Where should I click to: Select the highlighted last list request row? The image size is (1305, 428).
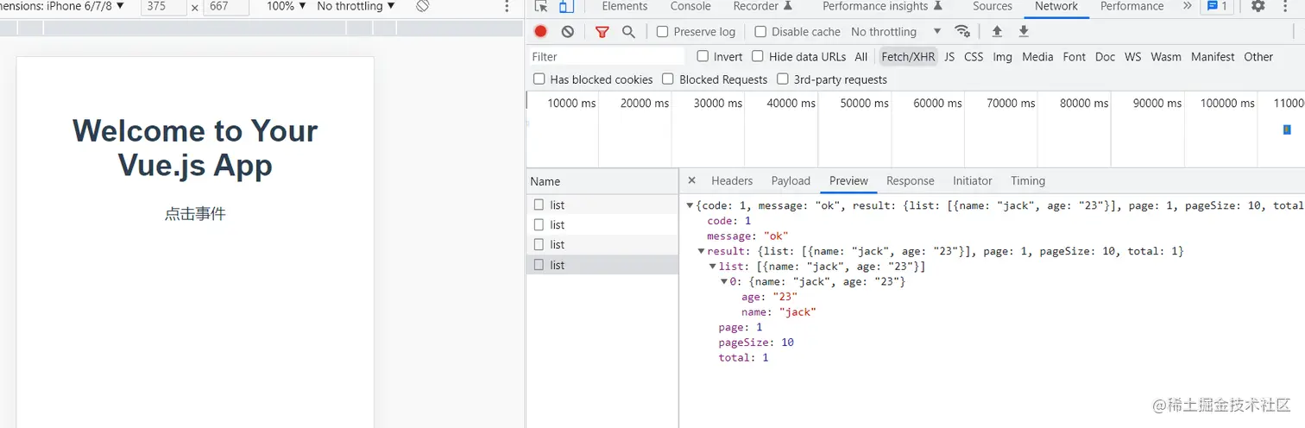(602, 265)
